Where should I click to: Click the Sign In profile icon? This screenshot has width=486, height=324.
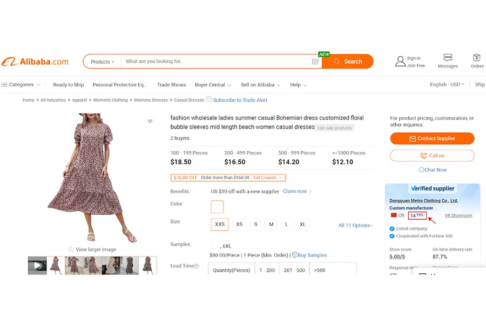[400, 62]
